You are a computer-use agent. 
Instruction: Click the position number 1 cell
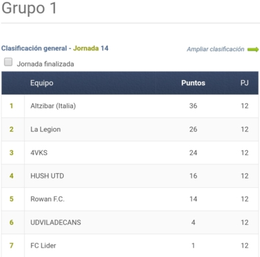pyautogui.click(x=11, y=106)
